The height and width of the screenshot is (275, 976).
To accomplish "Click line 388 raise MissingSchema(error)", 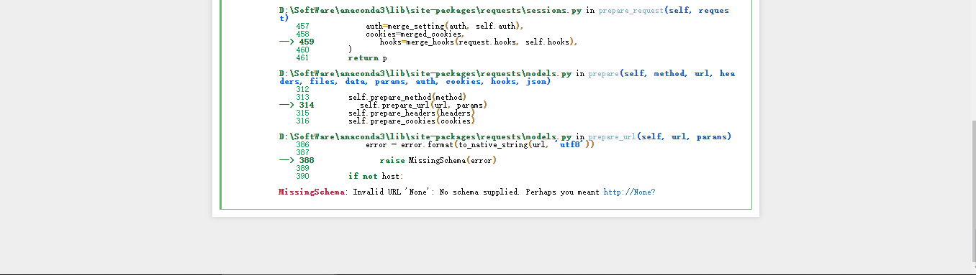I will coord(438,160).
